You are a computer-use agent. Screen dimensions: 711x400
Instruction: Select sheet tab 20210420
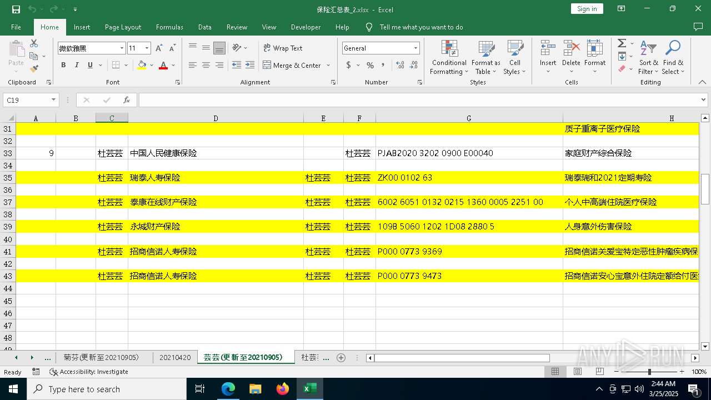[175, 358]
